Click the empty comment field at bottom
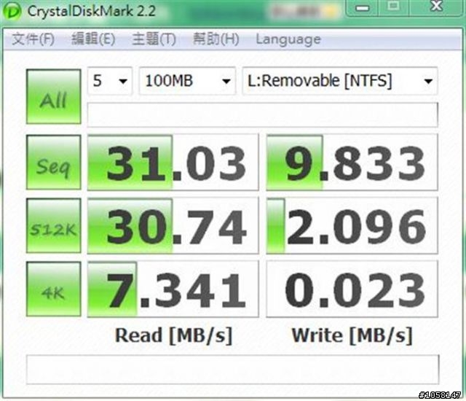 (x=232, y=369)
